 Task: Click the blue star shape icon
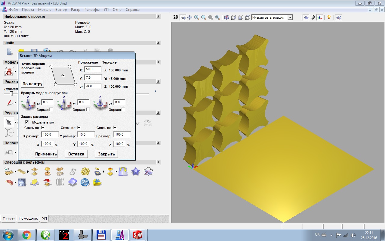[x=136, y=172]
